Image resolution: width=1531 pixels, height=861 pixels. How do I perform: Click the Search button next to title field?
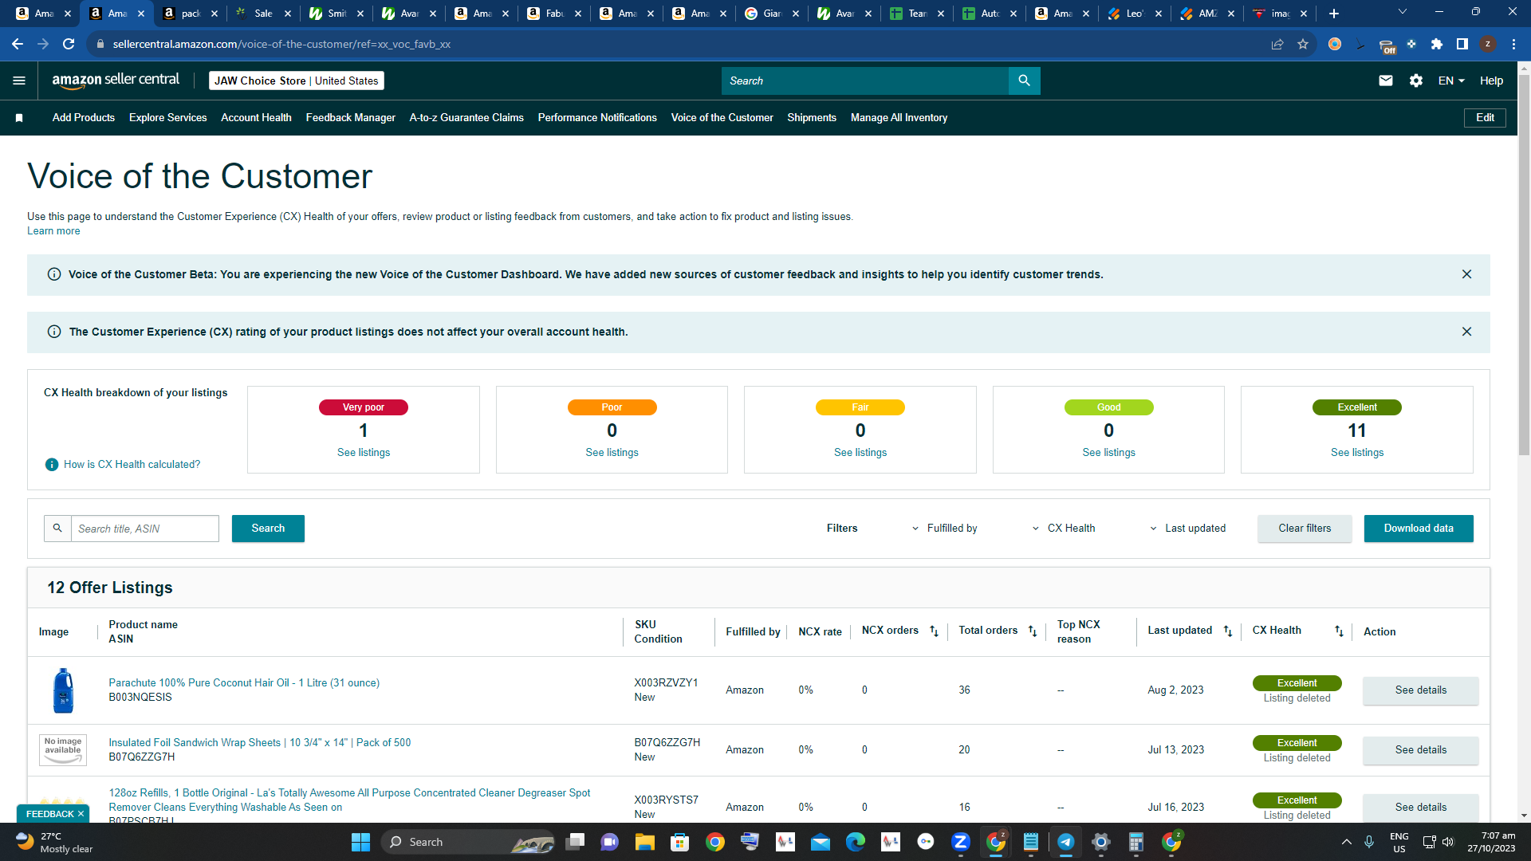268,529
